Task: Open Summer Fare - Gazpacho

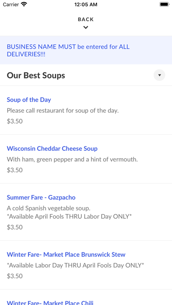Action: click(x=41, y=198)
